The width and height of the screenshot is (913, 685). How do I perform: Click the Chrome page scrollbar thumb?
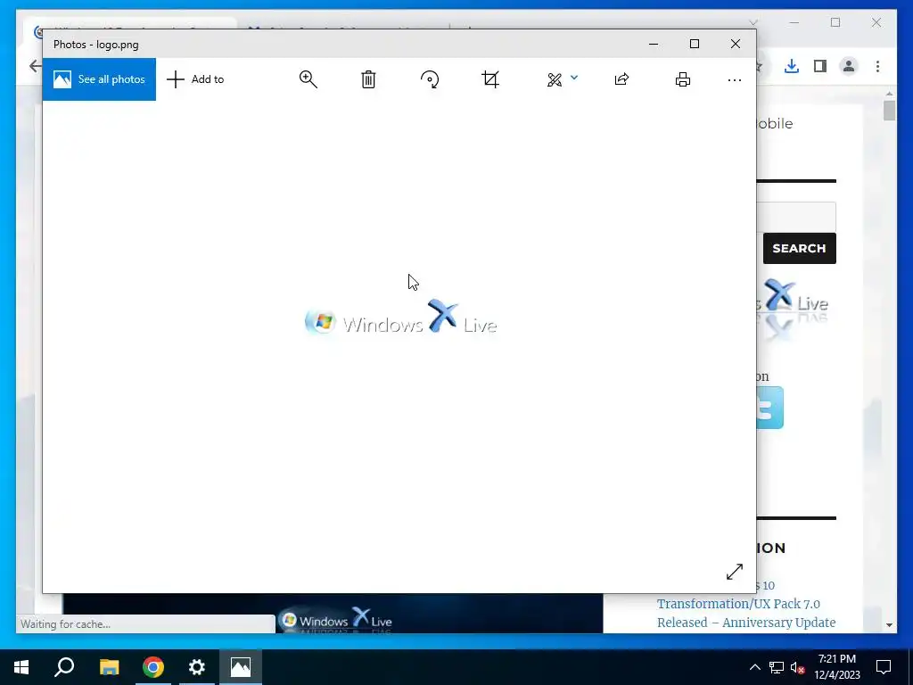coord(889,110)
